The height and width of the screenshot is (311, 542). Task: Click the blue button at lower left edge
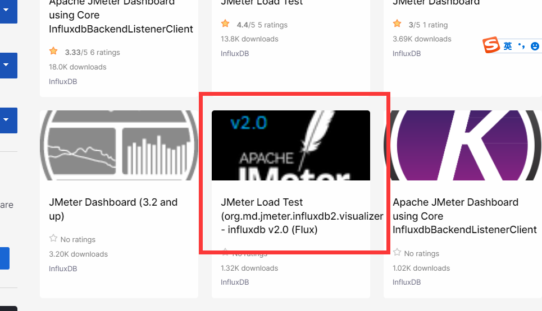pos(4,258)
